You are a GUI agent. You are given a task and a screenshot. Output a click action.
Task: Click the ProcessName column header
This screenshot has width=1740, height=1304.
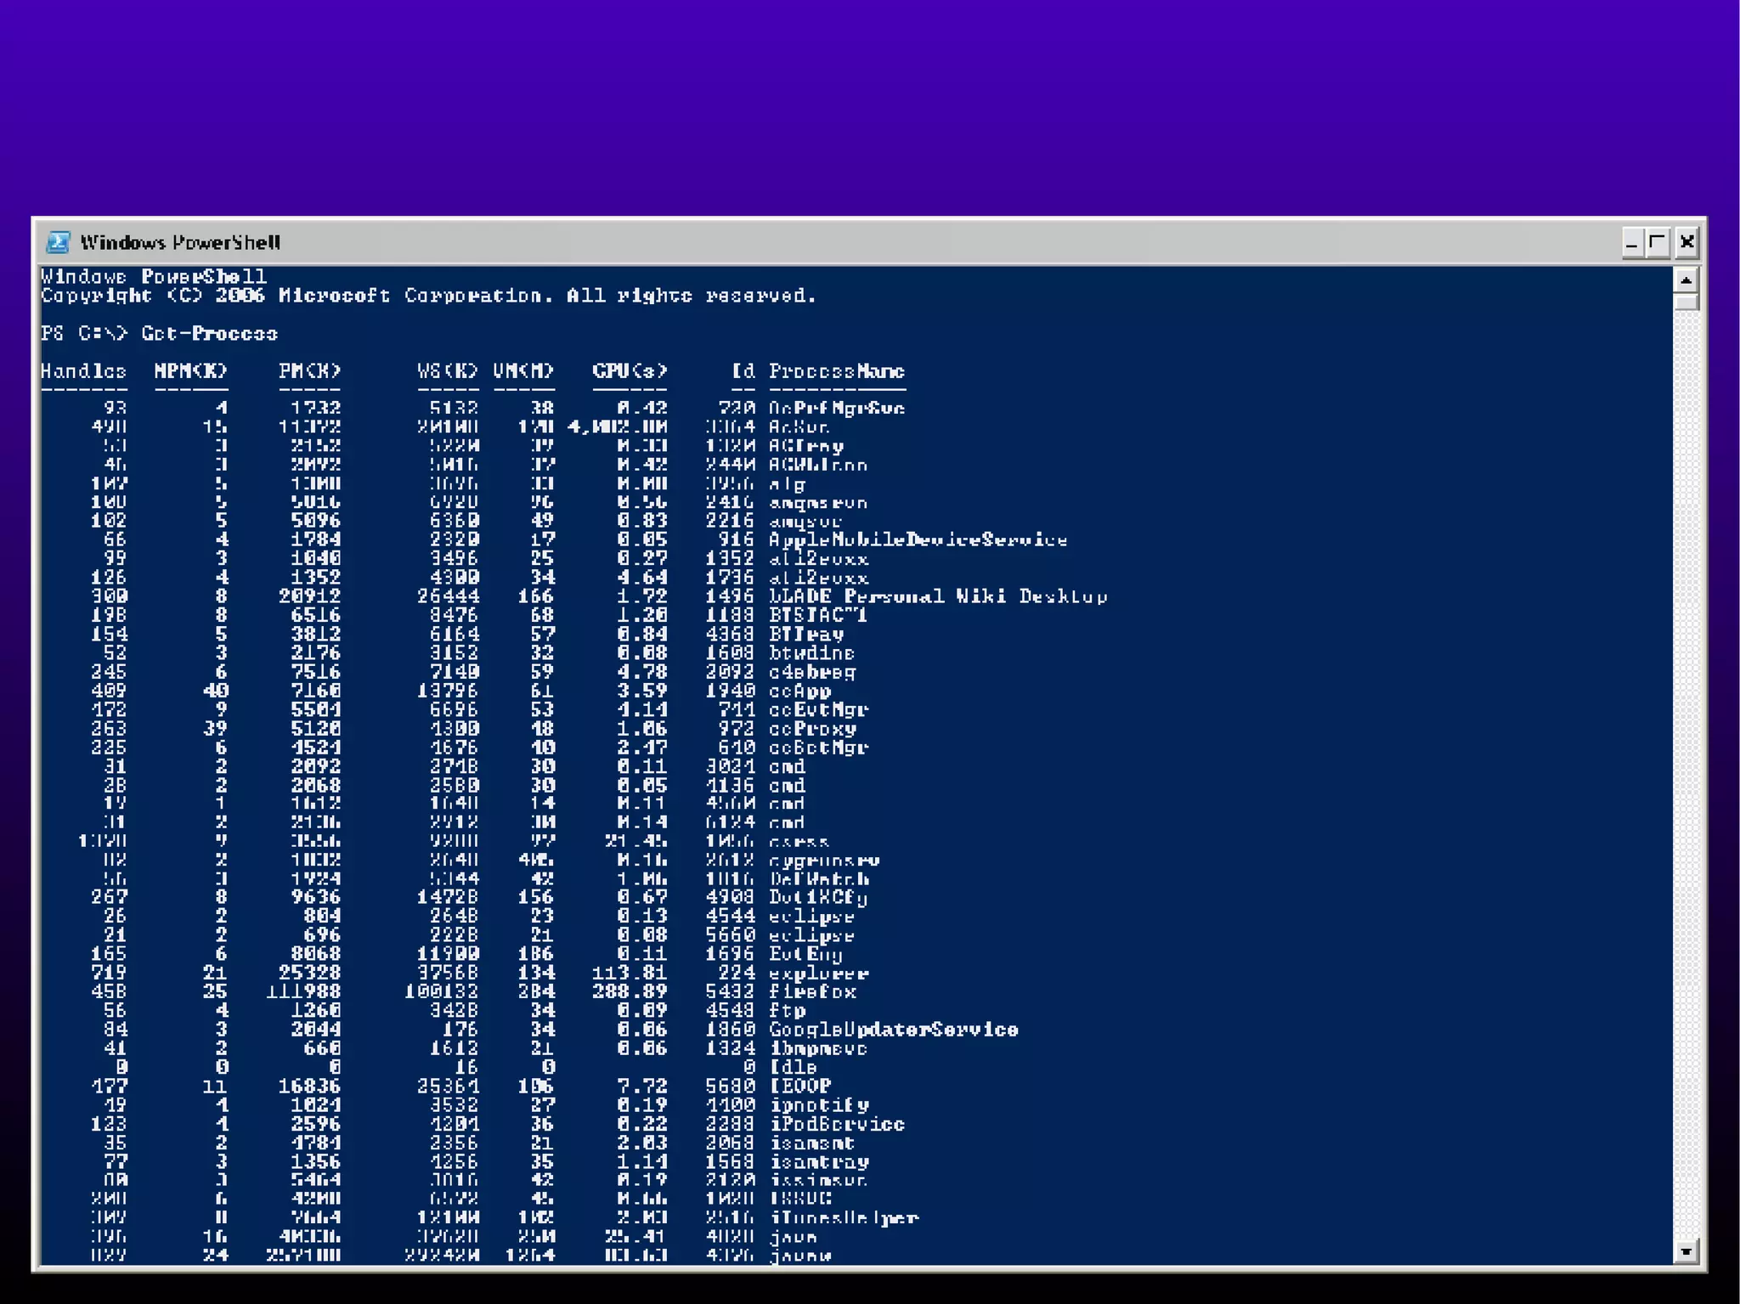[836, 371]
